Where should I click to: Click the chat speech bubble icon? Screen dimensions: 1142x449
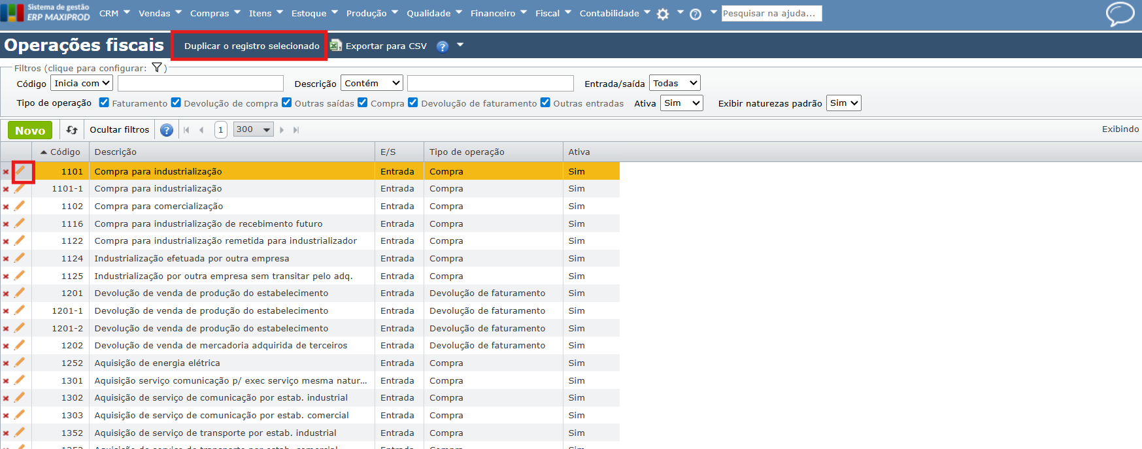click(1119, 14)
